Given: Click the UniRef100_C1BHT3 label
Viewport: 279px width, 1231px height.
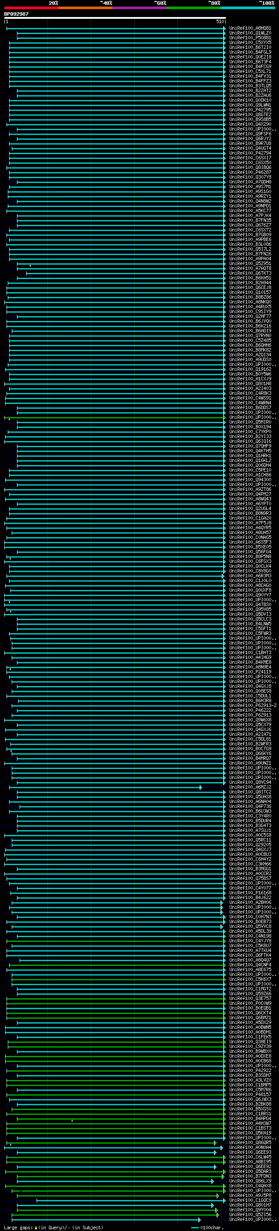Looking at the screenshot, I should coord(250,653).
